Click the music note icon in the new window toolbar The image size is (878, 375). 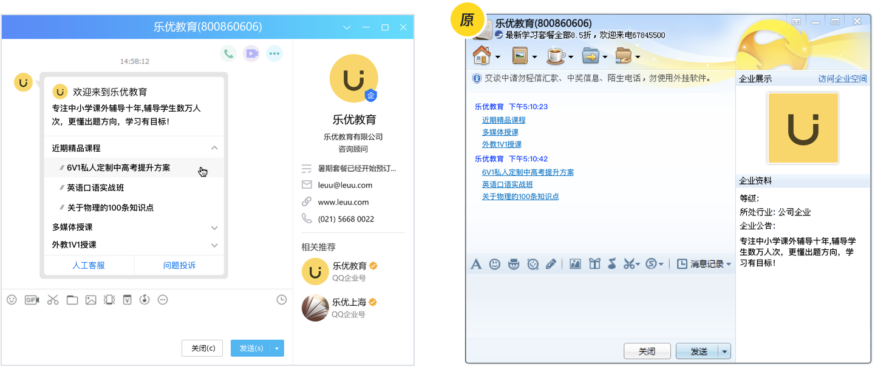145,299
